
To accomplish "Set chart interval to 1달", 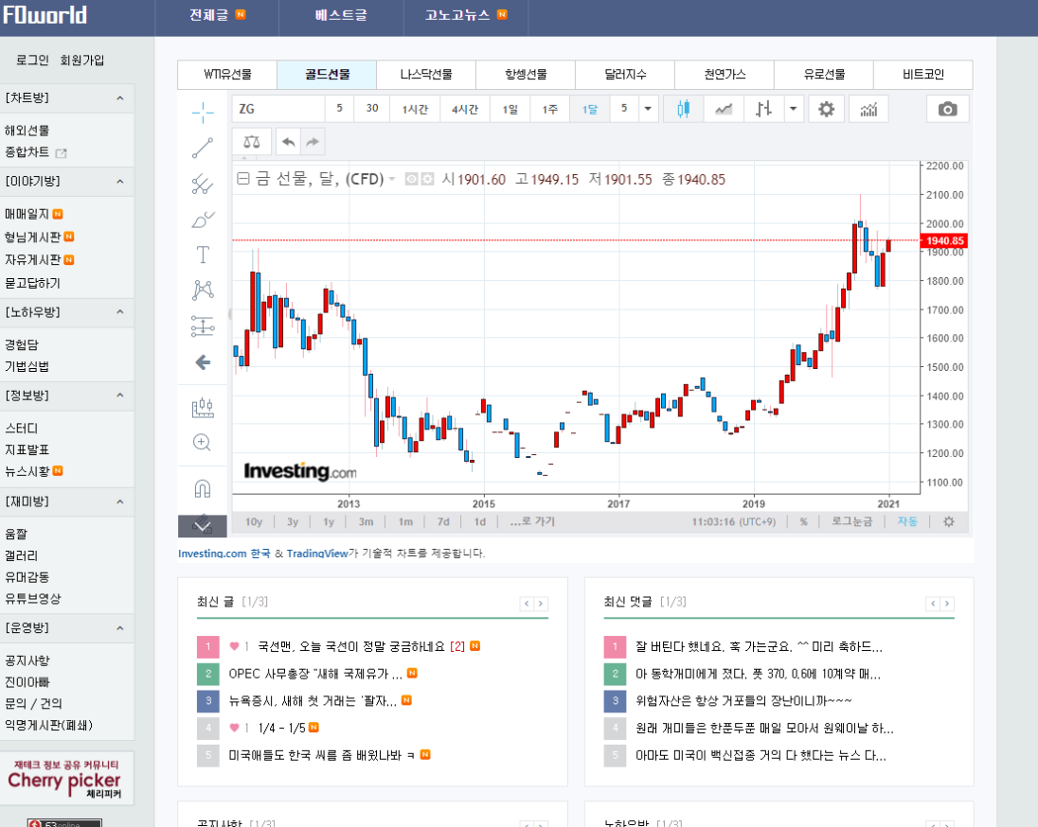I will point(590,109).
